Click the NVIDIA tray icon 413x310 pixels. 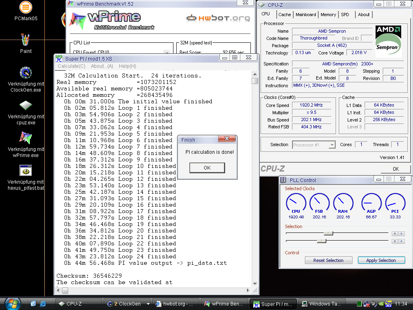pyautogui.click(x=381, y=304)
